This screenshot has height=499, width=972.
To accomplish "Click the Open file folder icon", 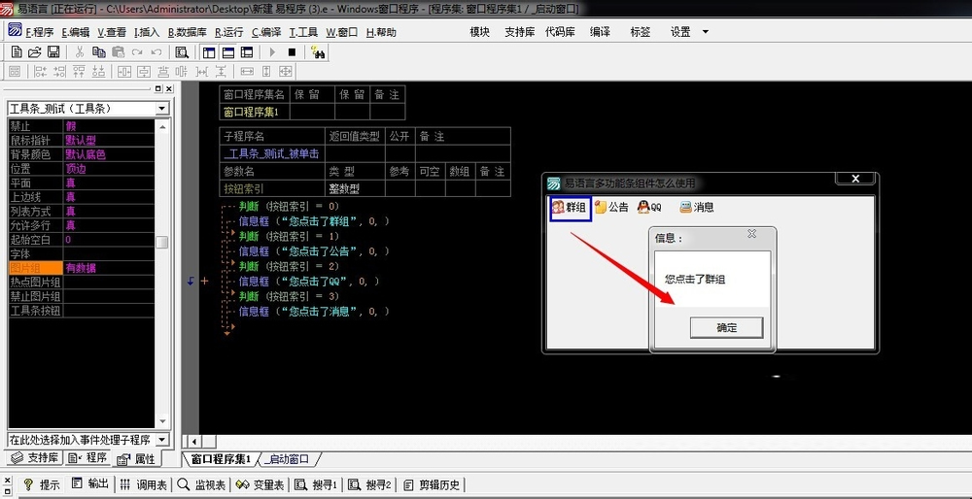I will tap(34, 51).
